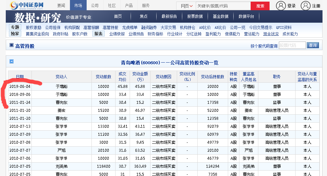The width and height of the screenshot is (327, 176).
Task: Select the 市场 top menu tab
Action: click(78, 5)
